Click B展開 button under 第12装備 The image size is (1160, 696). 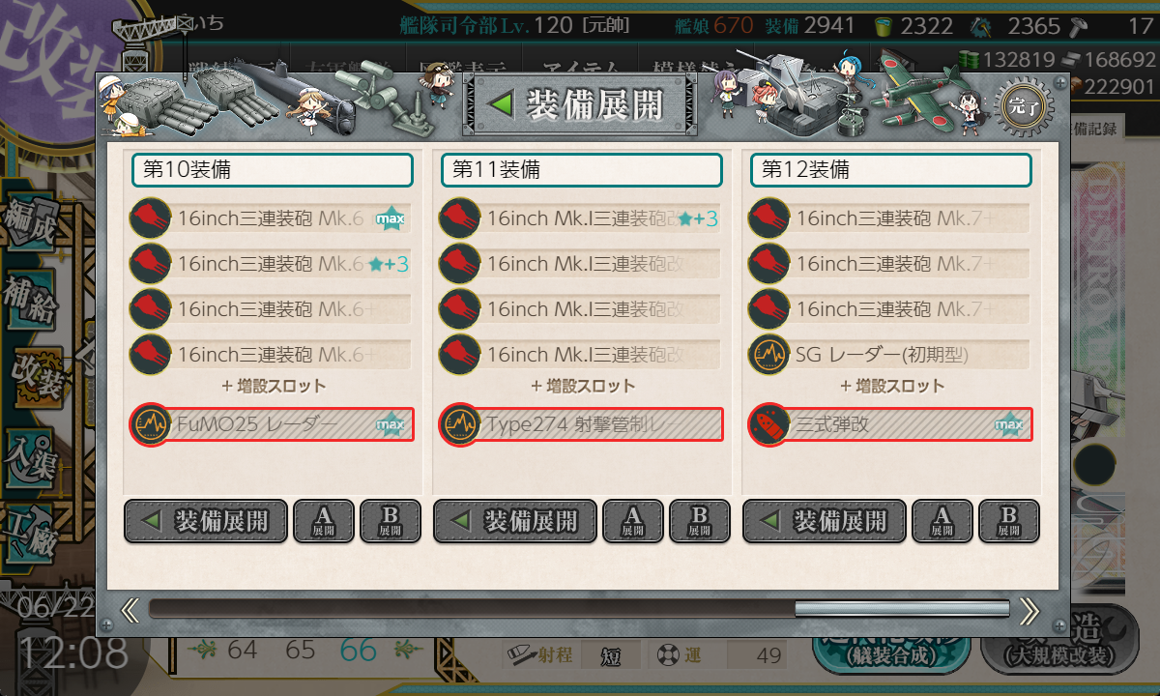[1008, 521]
